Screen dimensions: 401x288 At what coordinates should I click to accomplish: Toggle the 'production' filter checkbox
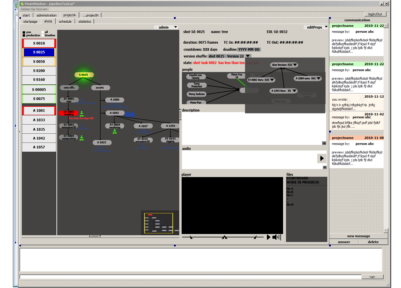coord(24,35)
